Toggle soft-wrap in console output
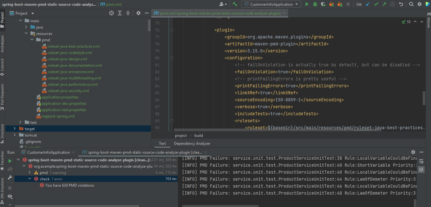431x207 pixels. click(421, 162)
